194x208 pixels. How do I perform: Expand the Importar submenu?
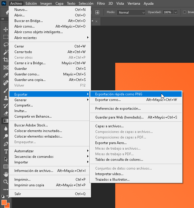tap(50, 162)
